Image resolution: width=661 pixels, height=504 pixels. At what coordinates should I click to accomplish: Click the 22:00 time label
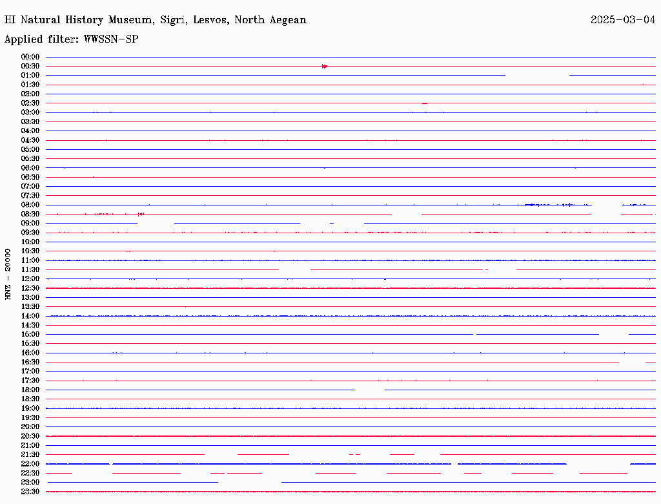pos(30,464)
